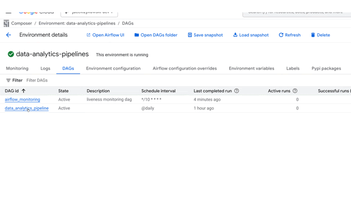Switch to the Logs tab

(x=46, y=68)
